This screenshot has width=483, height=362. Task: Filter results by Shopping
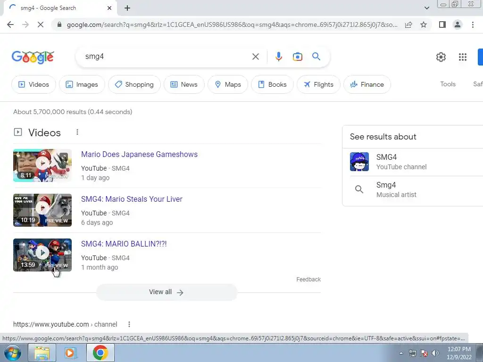coord(134,84)
